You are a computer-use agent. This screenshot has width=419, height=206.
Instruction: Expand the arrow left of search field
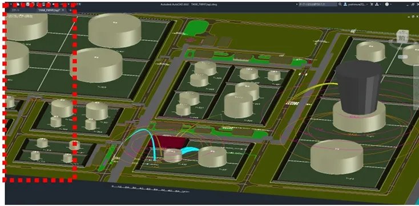tap(297, 4)
